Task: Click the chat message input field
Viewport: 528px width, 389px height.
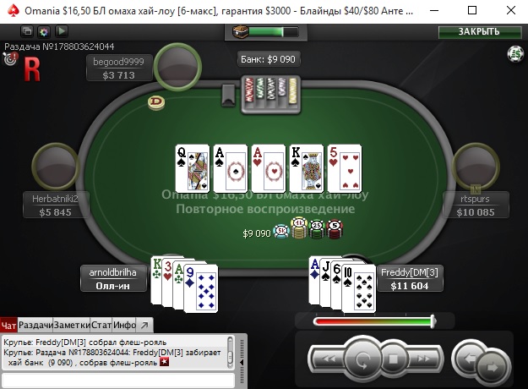Action: (x=118, y=381)
